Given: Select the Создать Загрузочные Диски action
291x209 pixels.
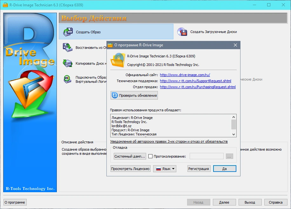Looking at the screenshot, I should pos(213,32).
